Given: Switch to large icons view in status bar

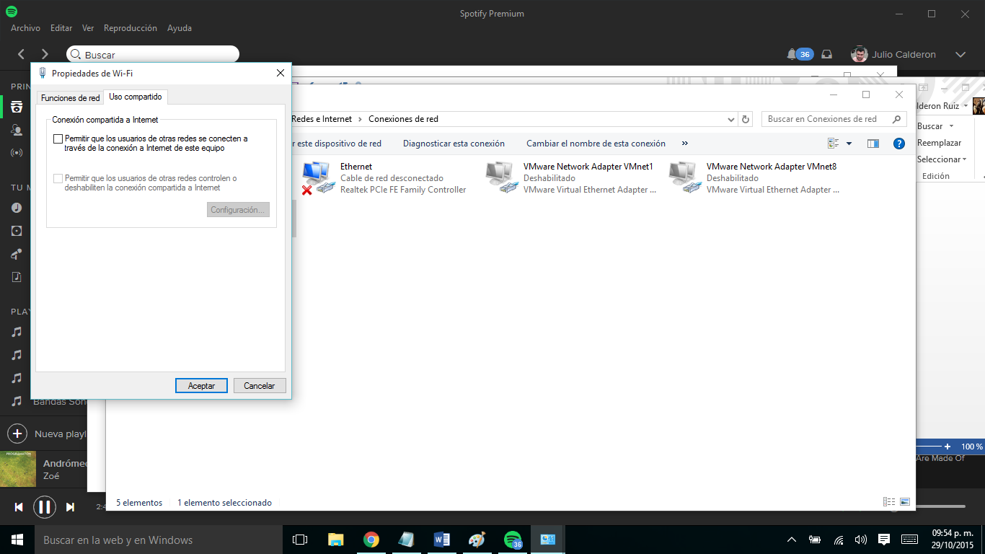Looking at the screenshot, I should 905,502.
